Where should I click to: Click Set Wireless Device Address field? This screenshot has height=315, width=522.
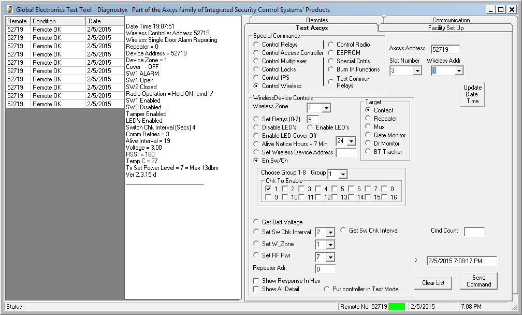346,153
